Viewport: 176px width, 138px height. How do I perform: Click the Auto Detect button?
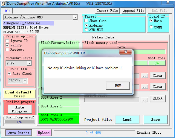point(19,133)
